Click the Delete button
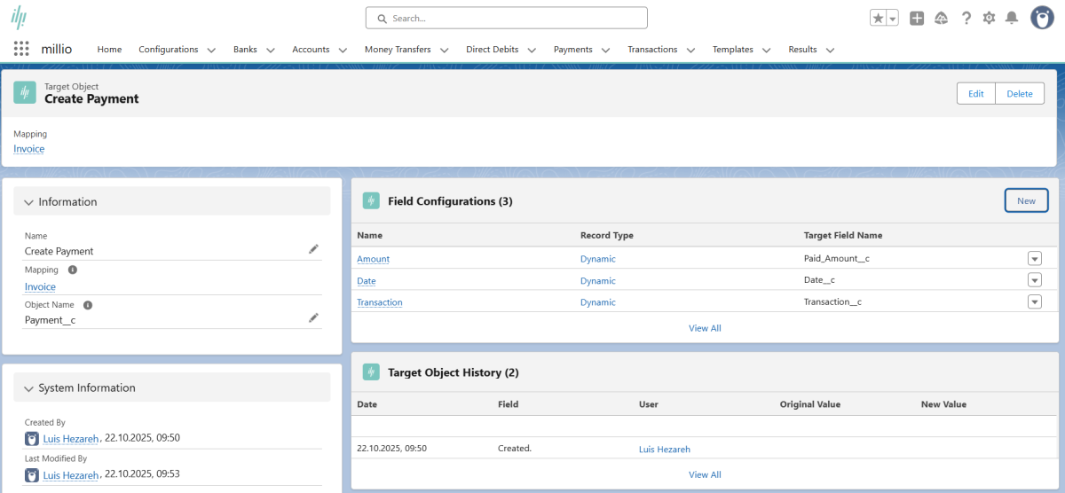 coord(1019,93)
